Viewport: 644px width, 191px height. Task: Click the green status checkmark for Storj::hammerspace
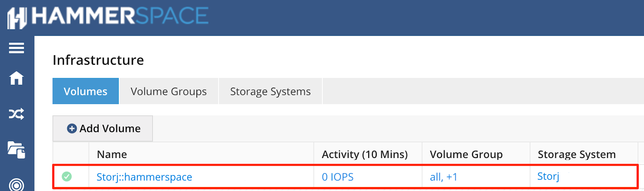point(67,176)
